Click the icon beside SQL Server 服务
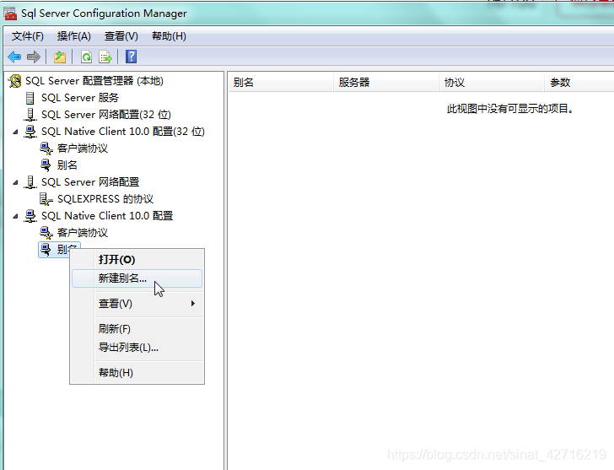 pos(30,98)
